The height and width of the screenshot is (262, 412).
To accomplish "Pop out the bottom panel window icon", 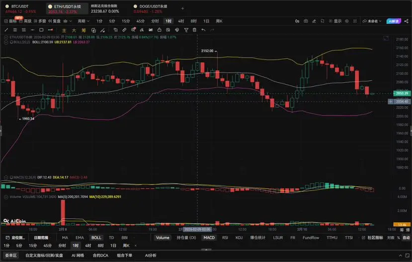I will point(407,256).
